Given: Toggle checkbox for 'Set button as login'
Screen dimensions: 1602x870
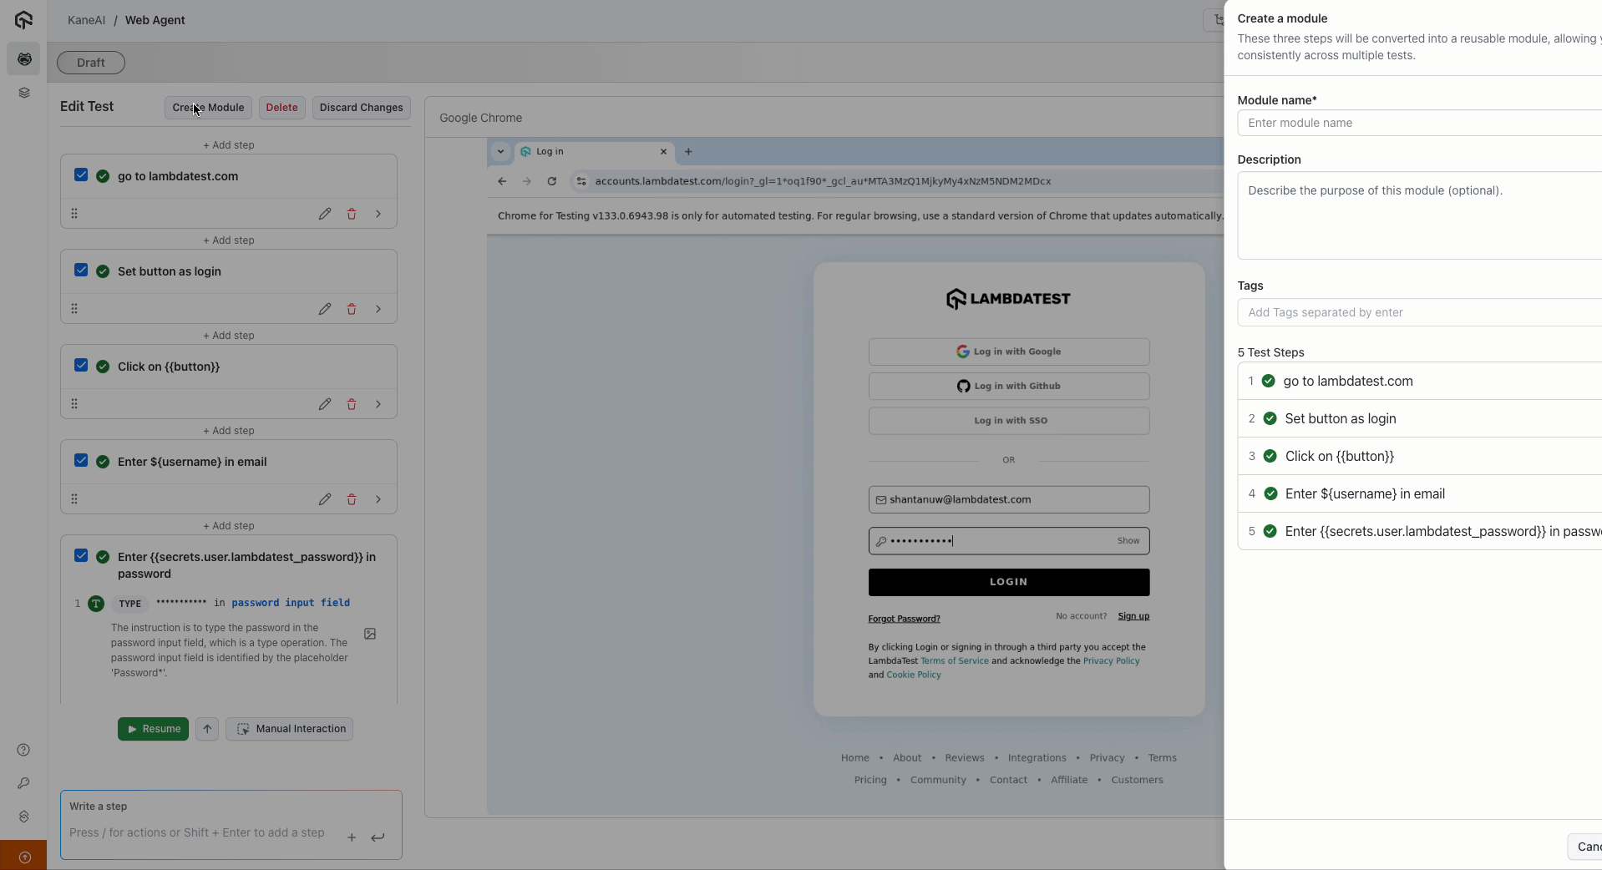Looking at the screenshot, I should pos(81,271).
